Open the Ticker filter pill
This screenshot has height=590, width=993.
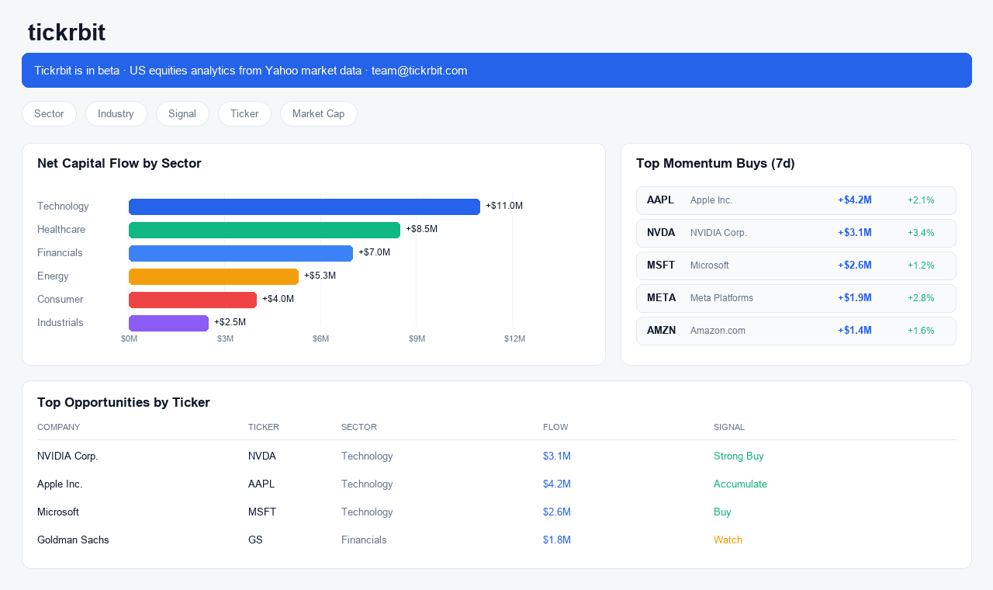coord(244,113)
